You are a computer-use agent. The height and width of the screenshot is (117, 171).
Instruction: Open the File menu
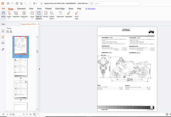coord(3,9)
